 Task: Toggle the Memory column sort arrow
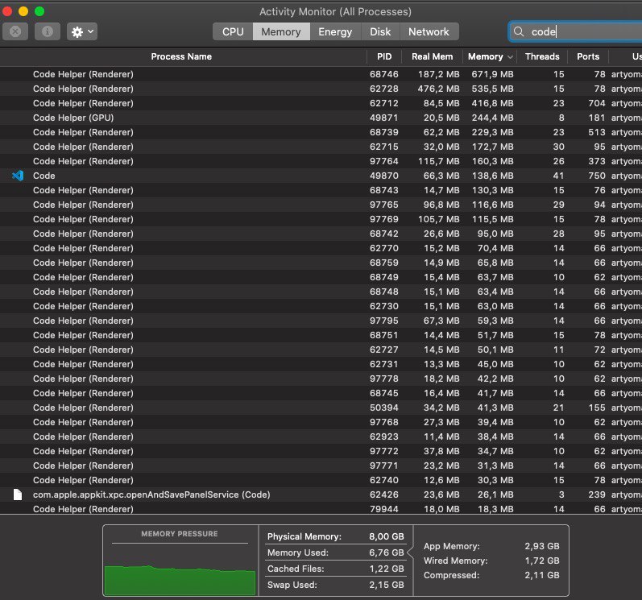point(510,57)
